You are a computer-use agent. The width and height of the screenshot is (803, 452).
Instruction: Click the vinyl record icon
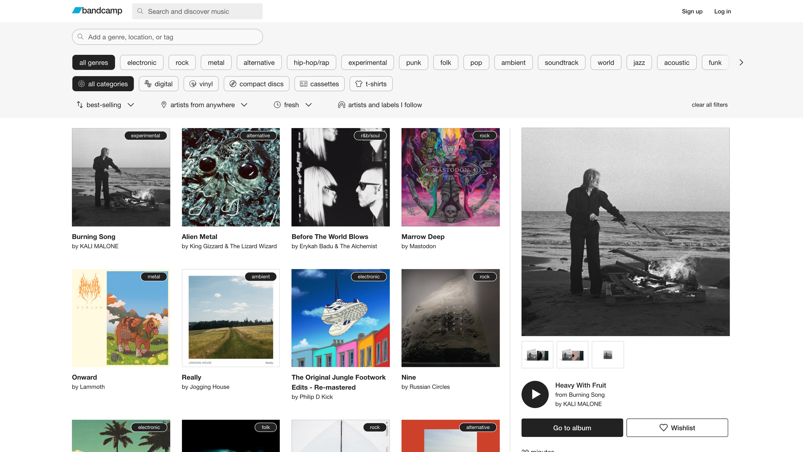click(x=193, y=84)
